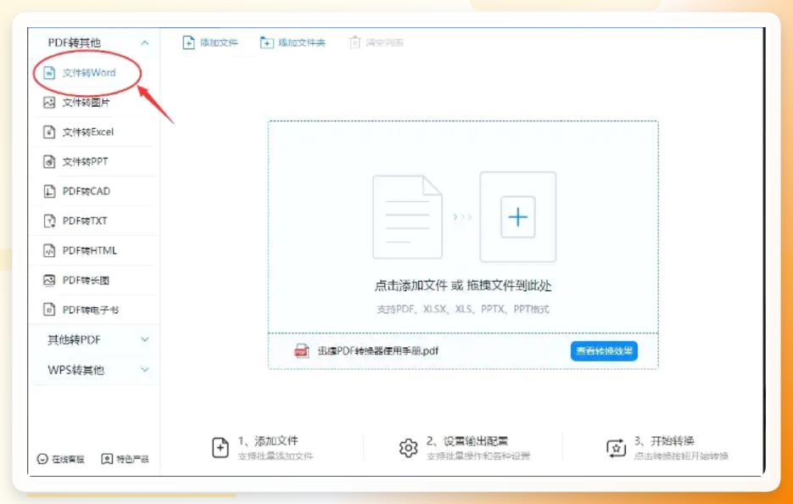The width and height of the screenshot is (793, 504).
Task: Click the 支持PDF、XLSX、XLS、PPTX、PPT格式 hint text
Action: point(463,309)
